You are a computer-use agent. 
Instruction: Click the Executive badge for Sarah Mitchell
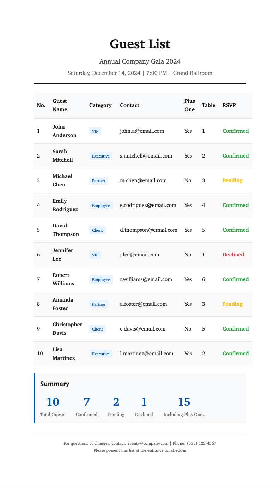[x=101, y=156]
